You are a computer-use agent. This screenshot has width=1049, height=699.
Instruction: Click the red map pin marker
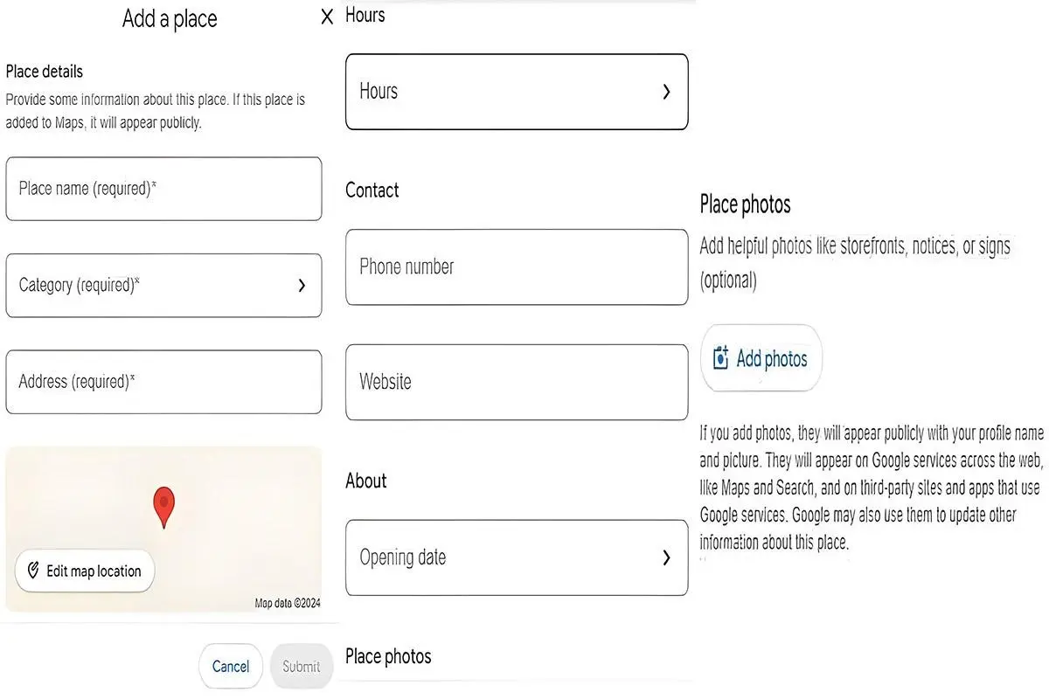pyautogui.click(x=163, y=508)
